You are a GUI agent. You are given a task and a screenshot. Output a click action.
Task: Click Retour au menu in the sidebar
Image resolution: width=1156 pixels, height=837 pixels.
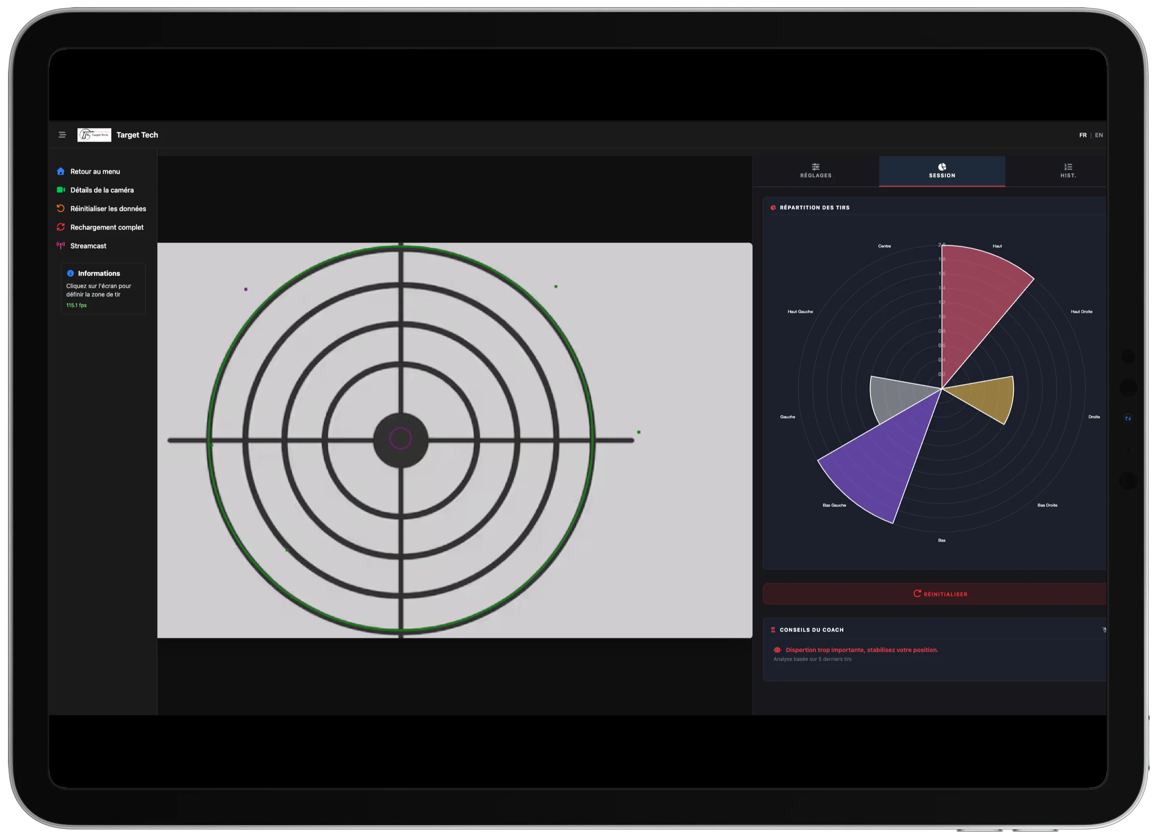95,171
